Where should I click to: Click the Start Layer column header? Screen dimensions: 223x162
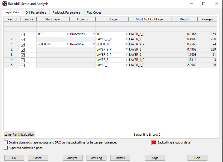click(53, 19)
